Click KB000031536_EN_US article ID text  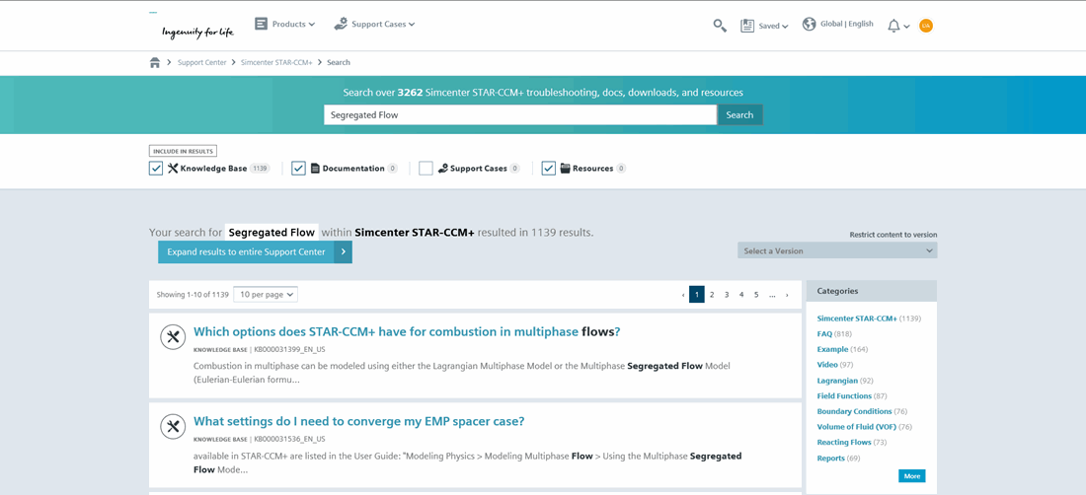point(289,439)
